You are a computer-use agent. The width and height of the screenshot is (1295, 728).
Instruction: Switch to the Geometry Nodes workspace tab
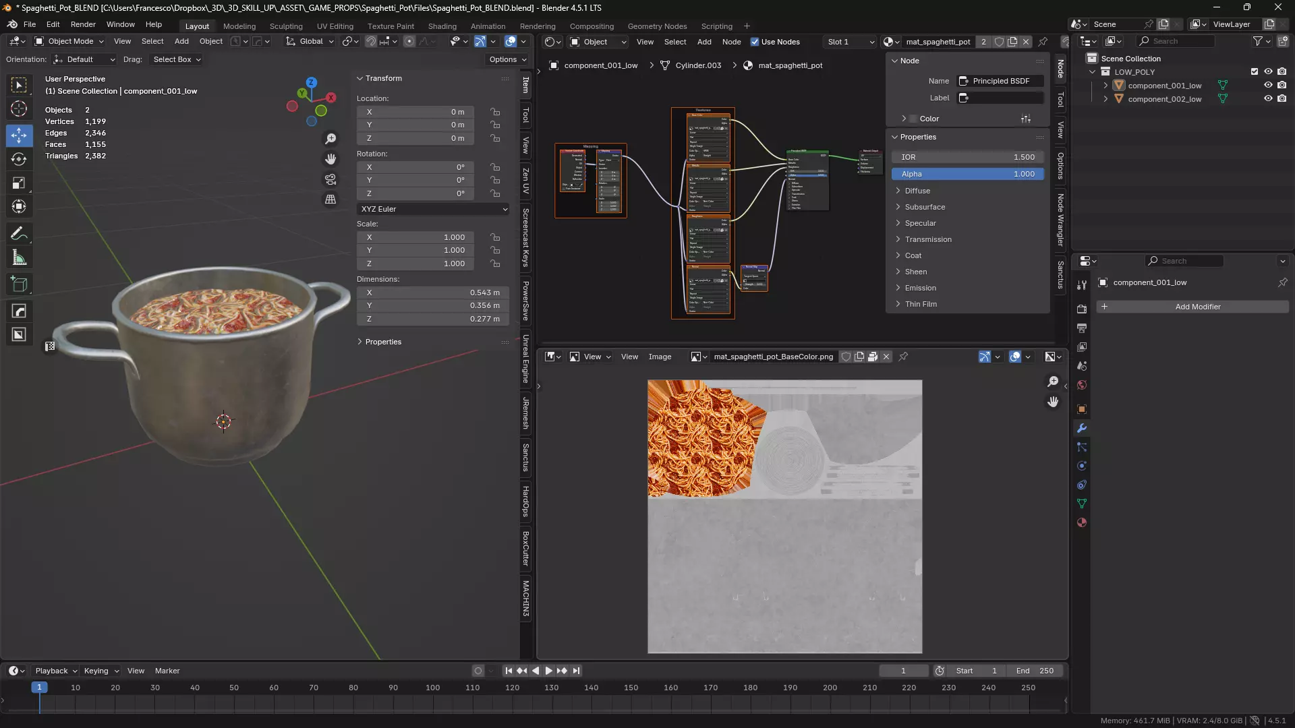coord(657,26)
